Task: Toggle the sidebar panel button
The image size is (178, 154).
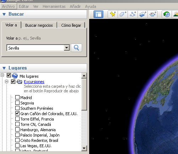Action: pos(98,14)
